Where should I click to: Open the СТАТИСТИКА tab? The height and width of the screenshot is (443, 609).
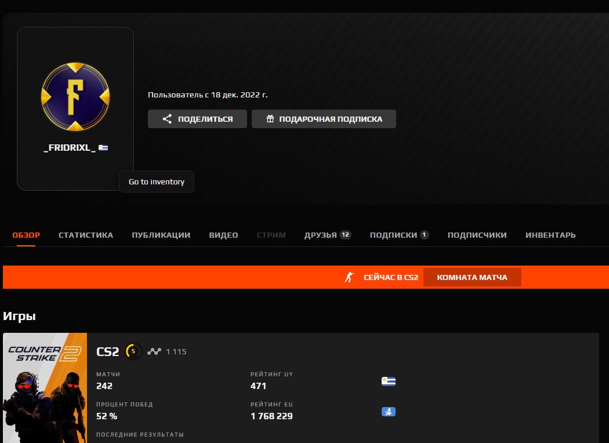tap(85, 235)
